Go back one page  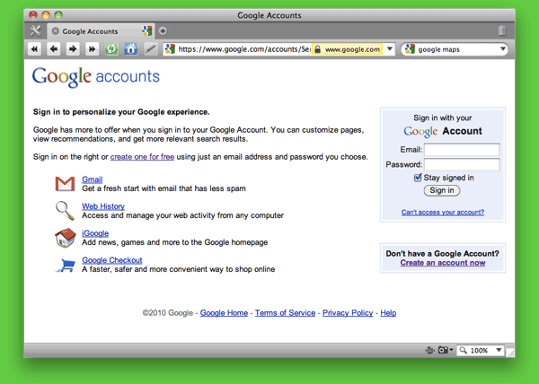point(54,49)
